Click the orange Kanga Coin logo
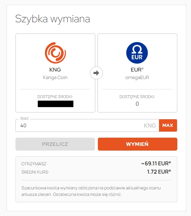This screenshot has height=216, width=191. (55, 53)
